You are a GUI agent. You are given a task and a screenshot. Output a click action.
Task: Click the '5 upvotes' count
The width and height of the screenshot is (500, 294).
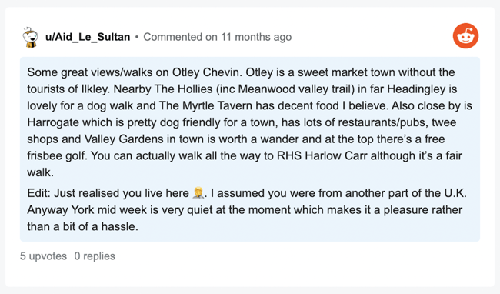pos(43,256)
